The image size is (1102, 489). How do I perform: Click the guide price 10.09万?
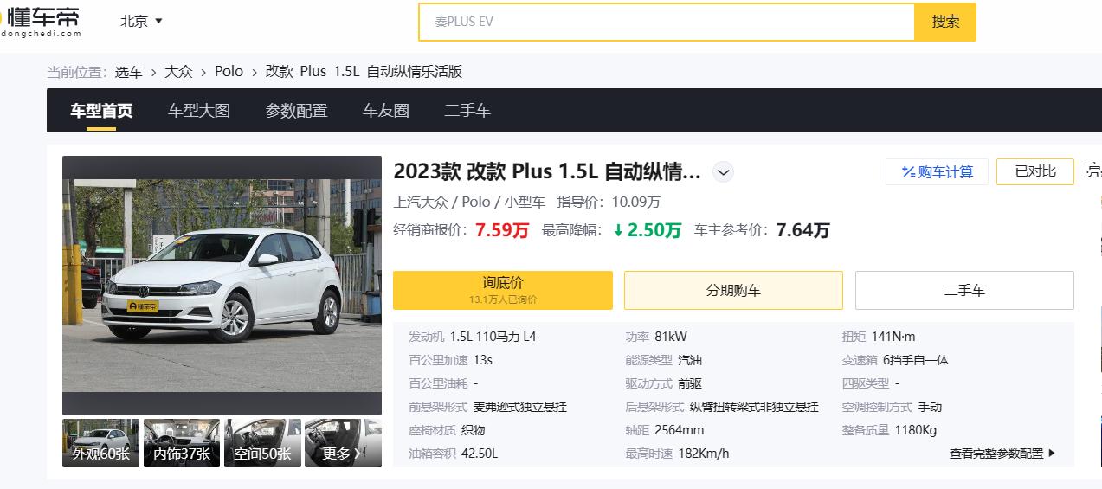(x=636, y=202)
